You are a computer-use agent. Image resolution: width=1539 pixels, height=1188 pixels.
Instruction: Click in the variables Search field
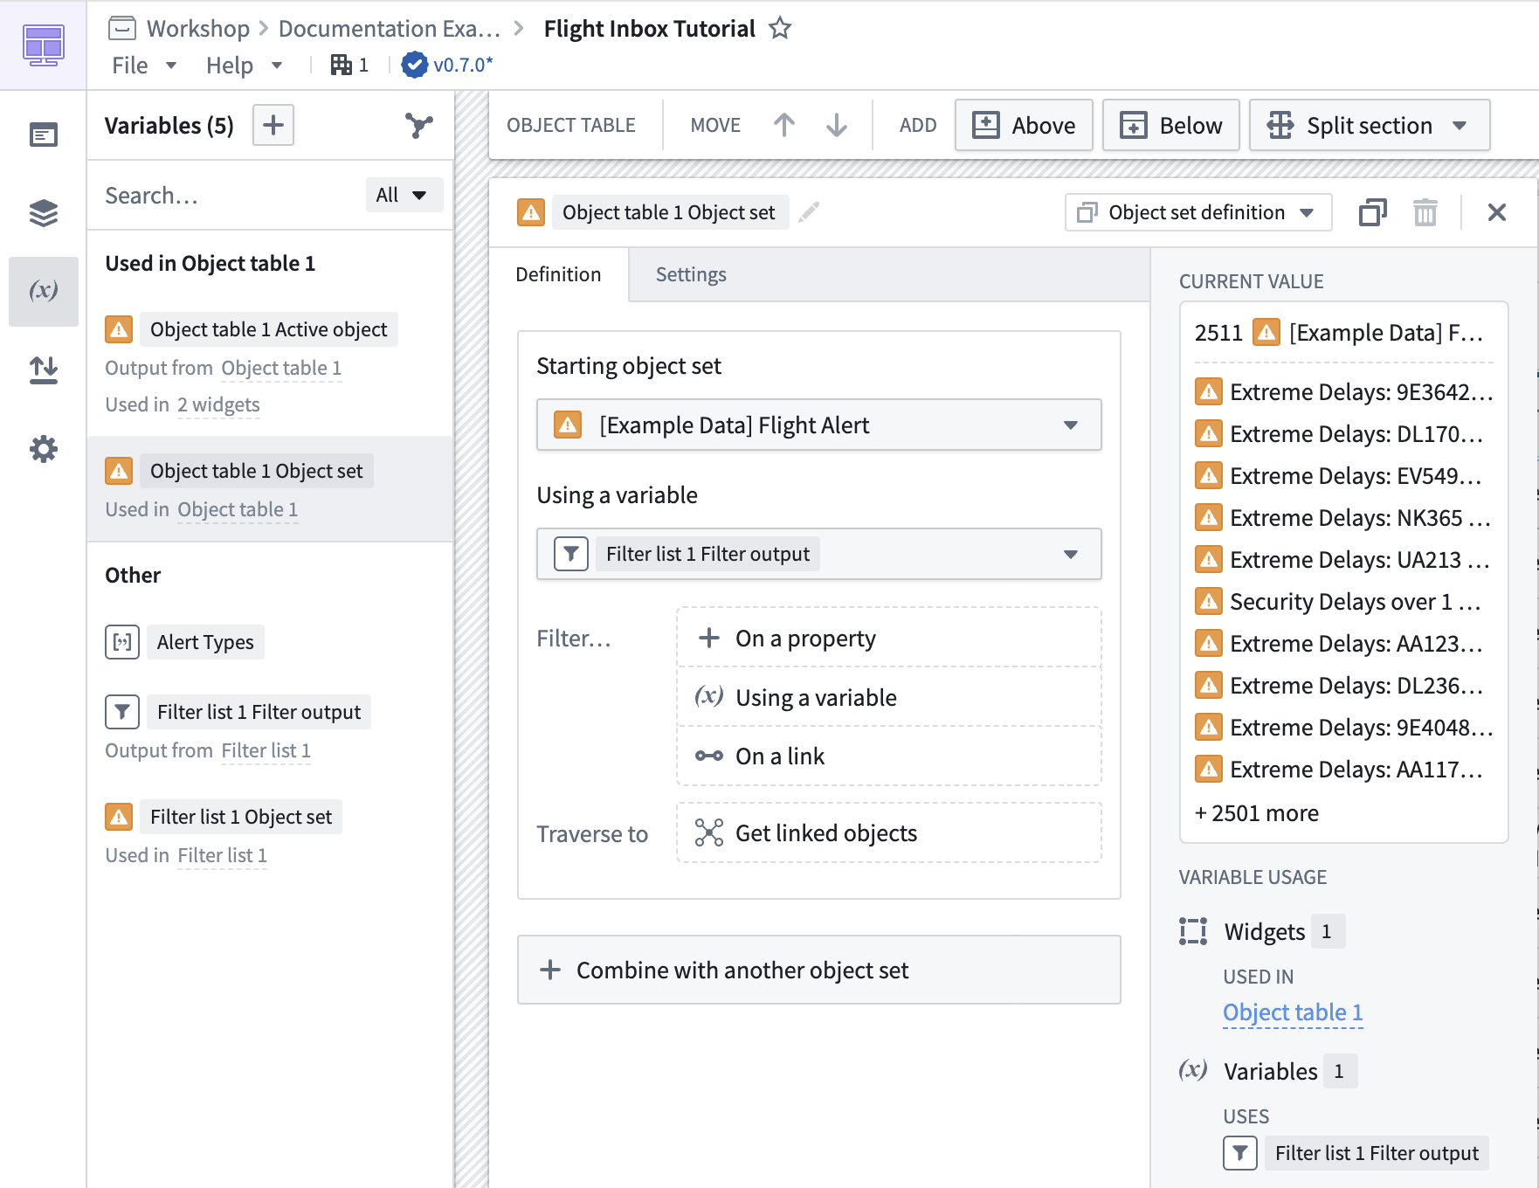point(227,195)
